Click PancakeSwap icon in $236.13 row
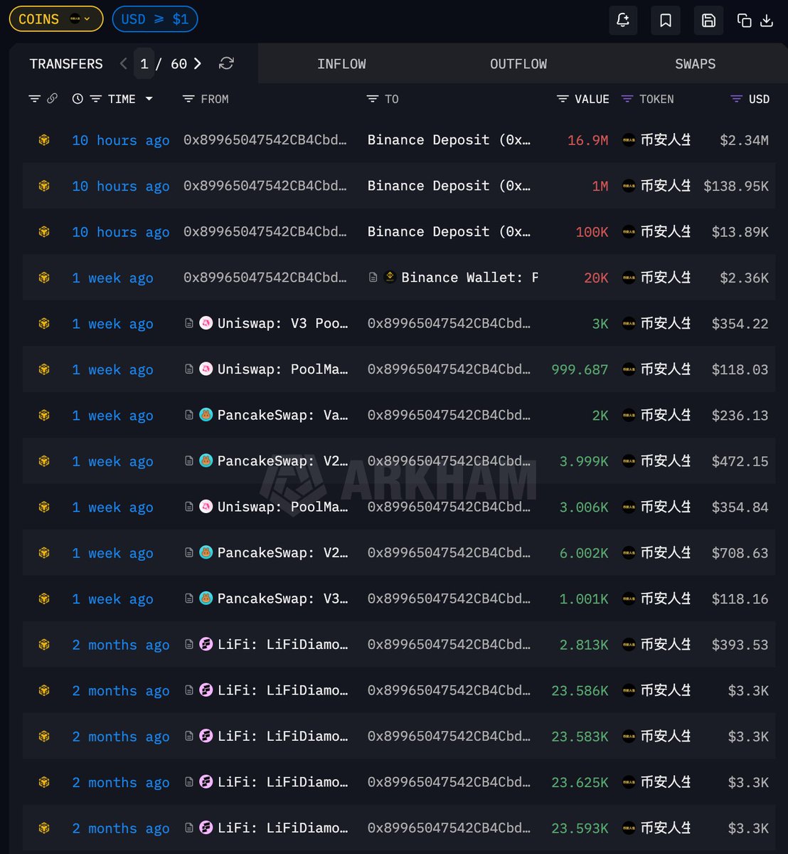The image size is (788, 854). tap(206, 415)
